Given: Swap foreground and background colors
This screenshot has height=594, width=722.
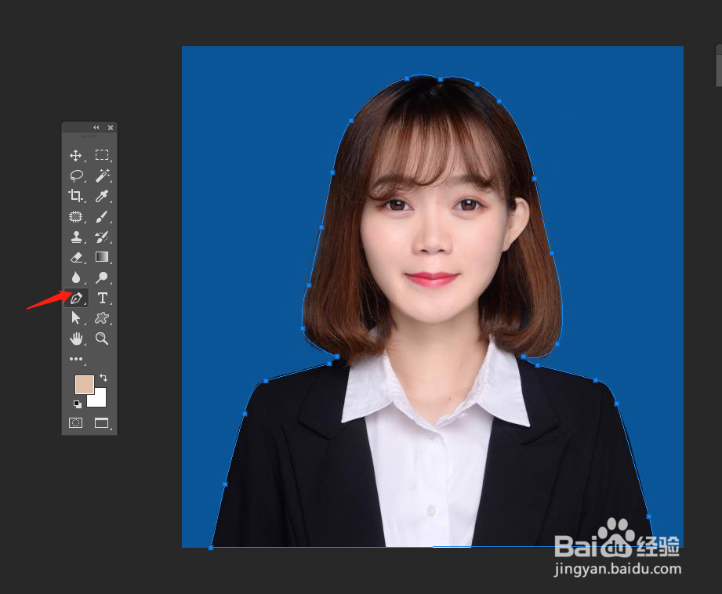Looking at the screenshot, I should point(103,378).
